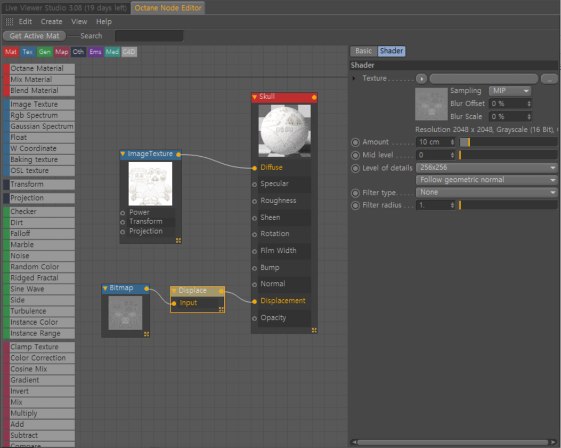Click the ImageTexture Power input port
This screenshot has height=448, width=561.
pos(123,213)
